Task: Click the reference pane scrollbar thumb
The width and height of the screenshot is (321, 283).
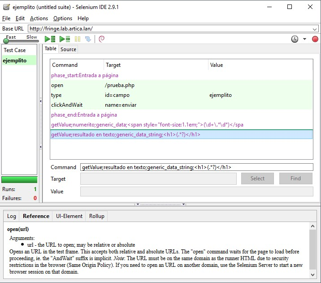Action: [312, 249]
